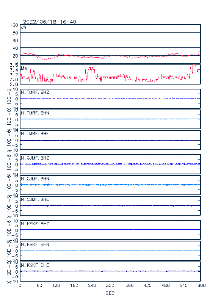Click the 300 tick on the SEC axis

(x=110, y=285)
